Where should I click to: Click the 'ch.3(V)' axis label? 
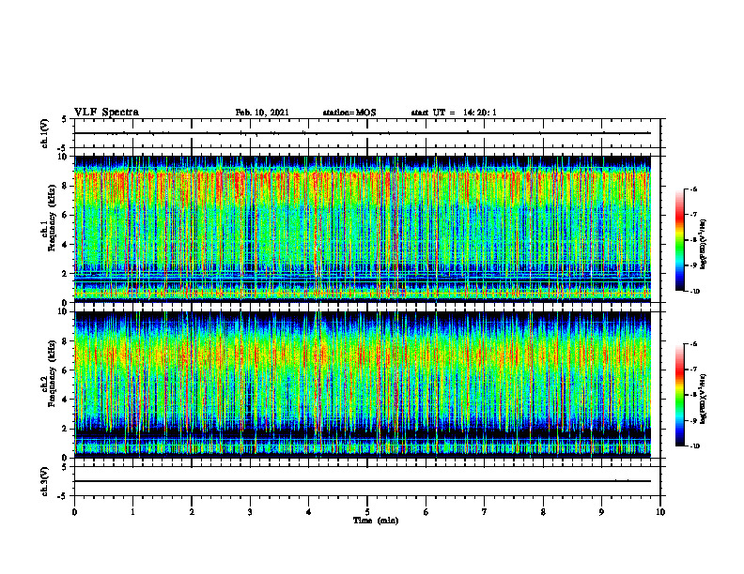tap(44, 481)
